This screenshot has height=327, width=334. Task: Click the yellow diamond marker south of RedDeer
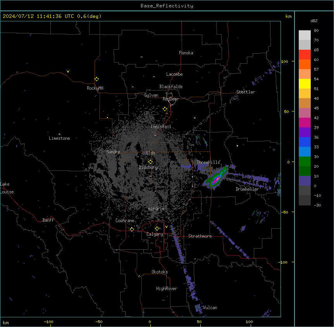pyautogui.click(x=165, y=109)
